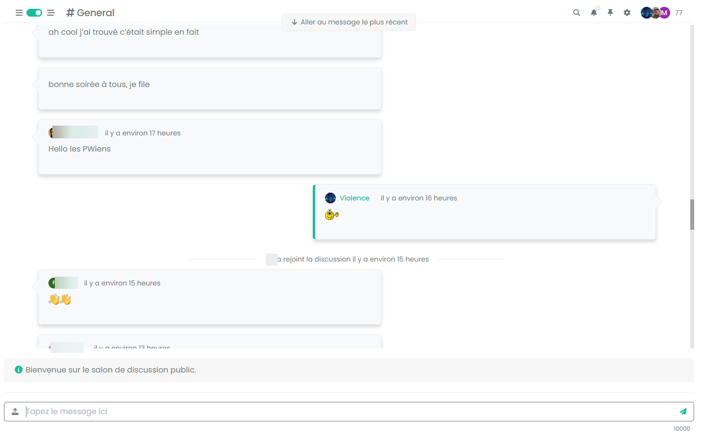The width and height of the screenshot is (702, 438).
Task: Jump to the most recent message
Action: tap(349, 22)
